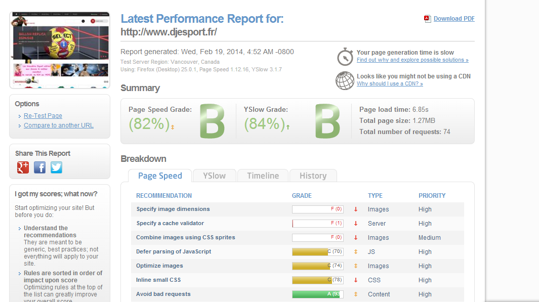Click red down arrow for Specify image dimensions

click(x=356, y=209)
